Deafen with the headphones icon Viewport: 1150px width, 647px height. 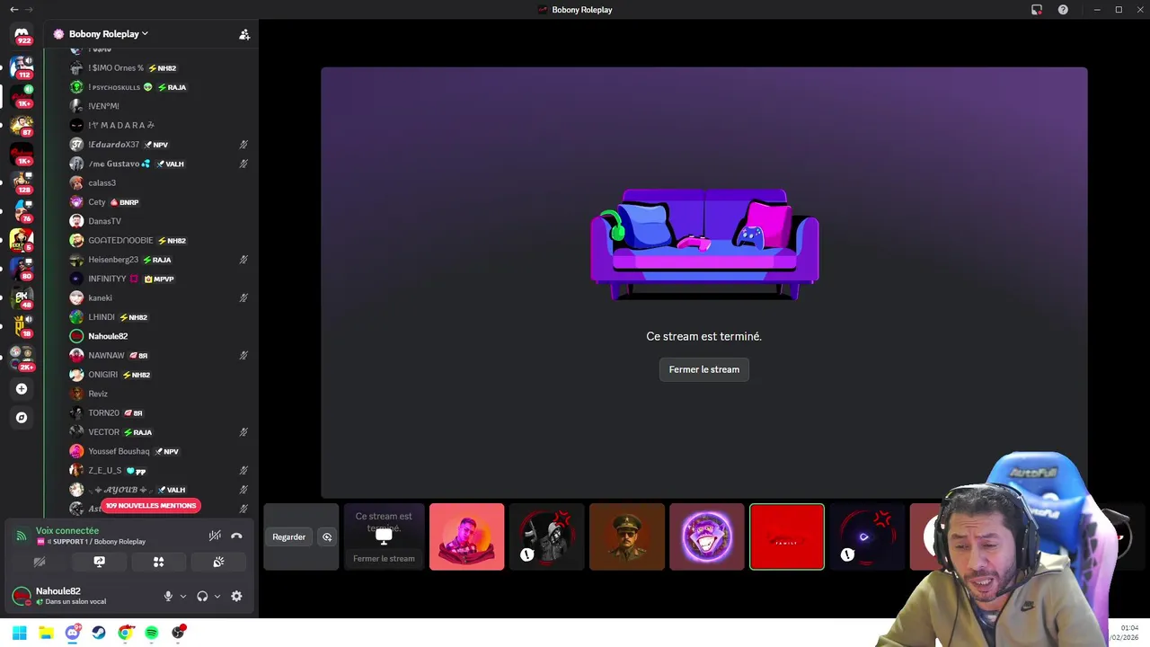[202, 596]
